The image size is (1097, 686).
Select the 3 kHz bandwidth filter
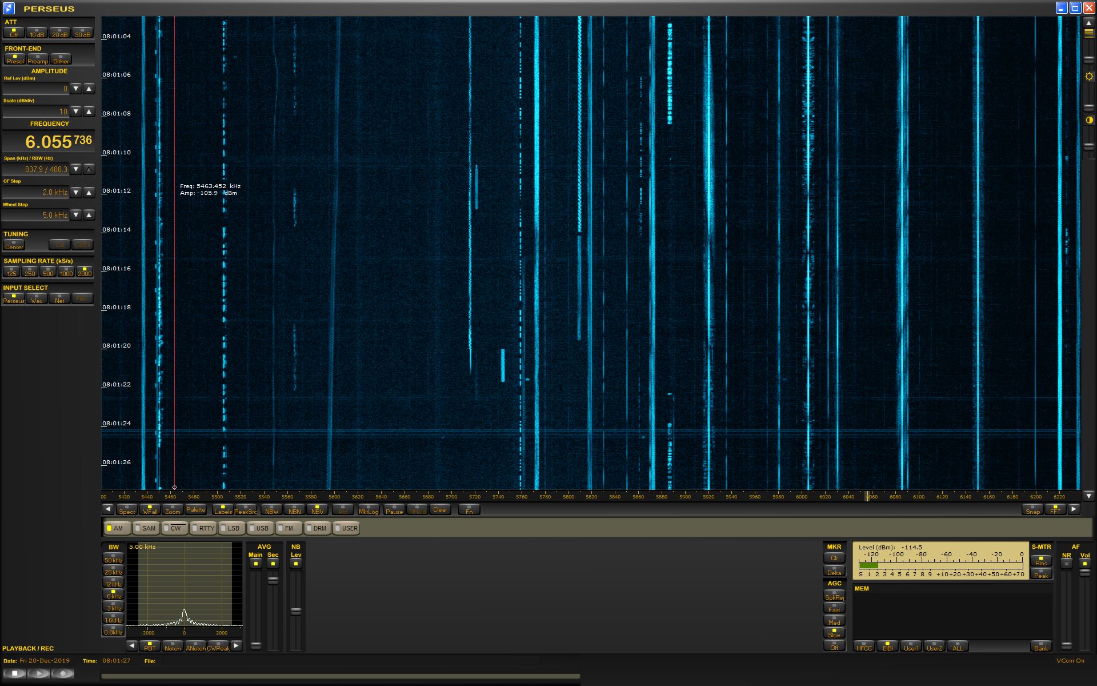(x=114, y=607)
